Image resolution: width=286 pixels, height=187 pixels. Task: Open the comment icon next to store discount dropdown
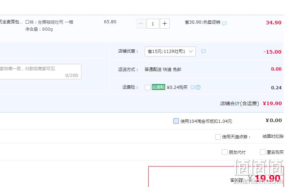coord(204,52)
